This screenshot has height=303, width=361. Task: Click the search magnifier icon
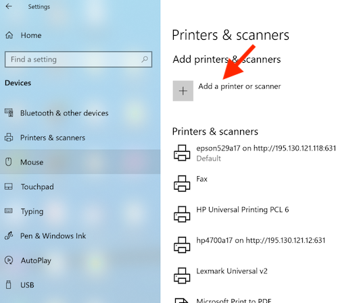pyautogui.click(x=145, y=59)
